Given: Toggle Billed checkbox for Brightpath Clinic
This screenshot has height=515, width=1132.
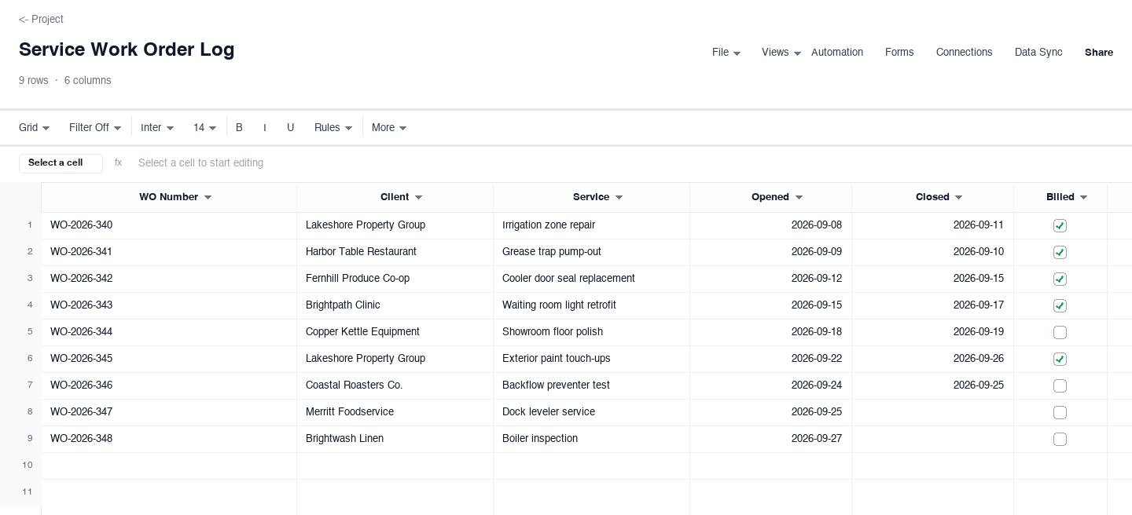Looking at the screenshot, I should (x=1060, y=305).
